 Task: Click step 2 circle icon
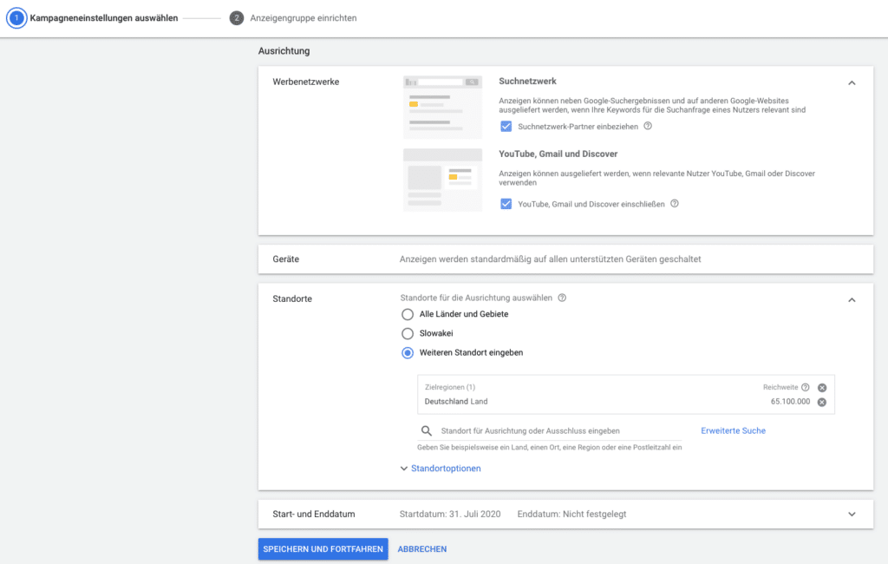[x=236, y=18]
